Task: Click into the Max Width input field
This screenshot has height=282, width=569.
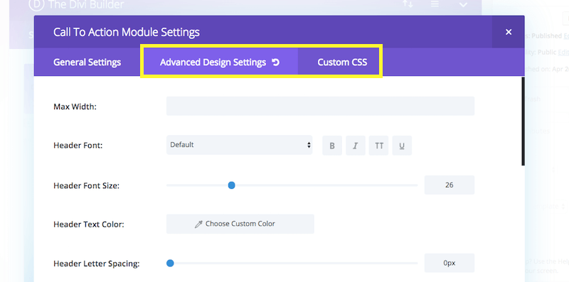Action: pyautogui.click(x=321, y=107)
